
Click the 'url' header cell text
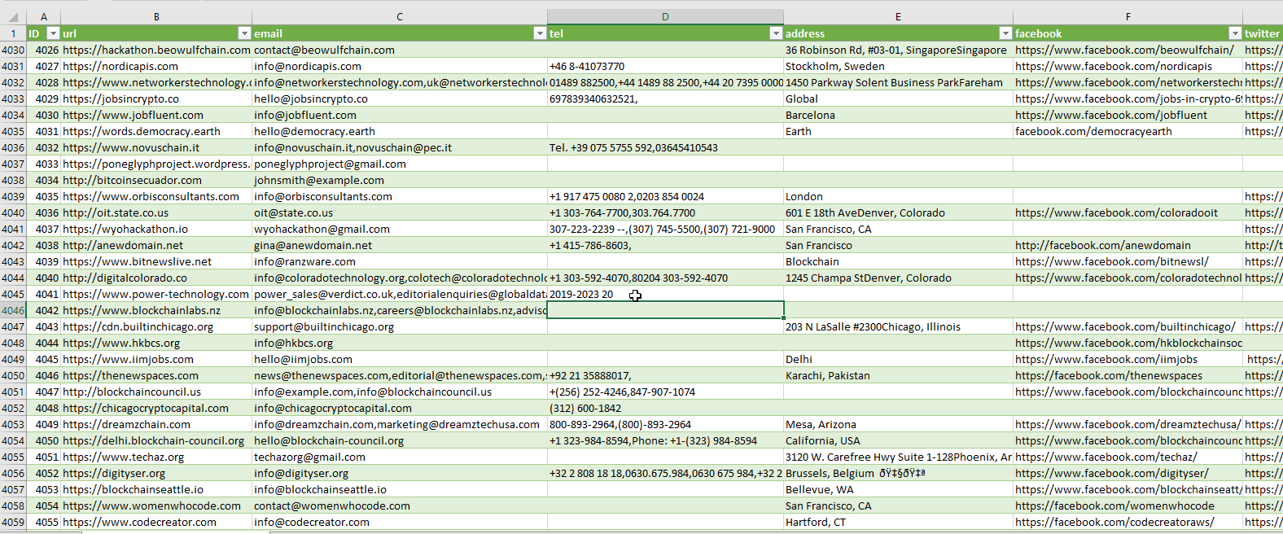click(x=69, y=33)
